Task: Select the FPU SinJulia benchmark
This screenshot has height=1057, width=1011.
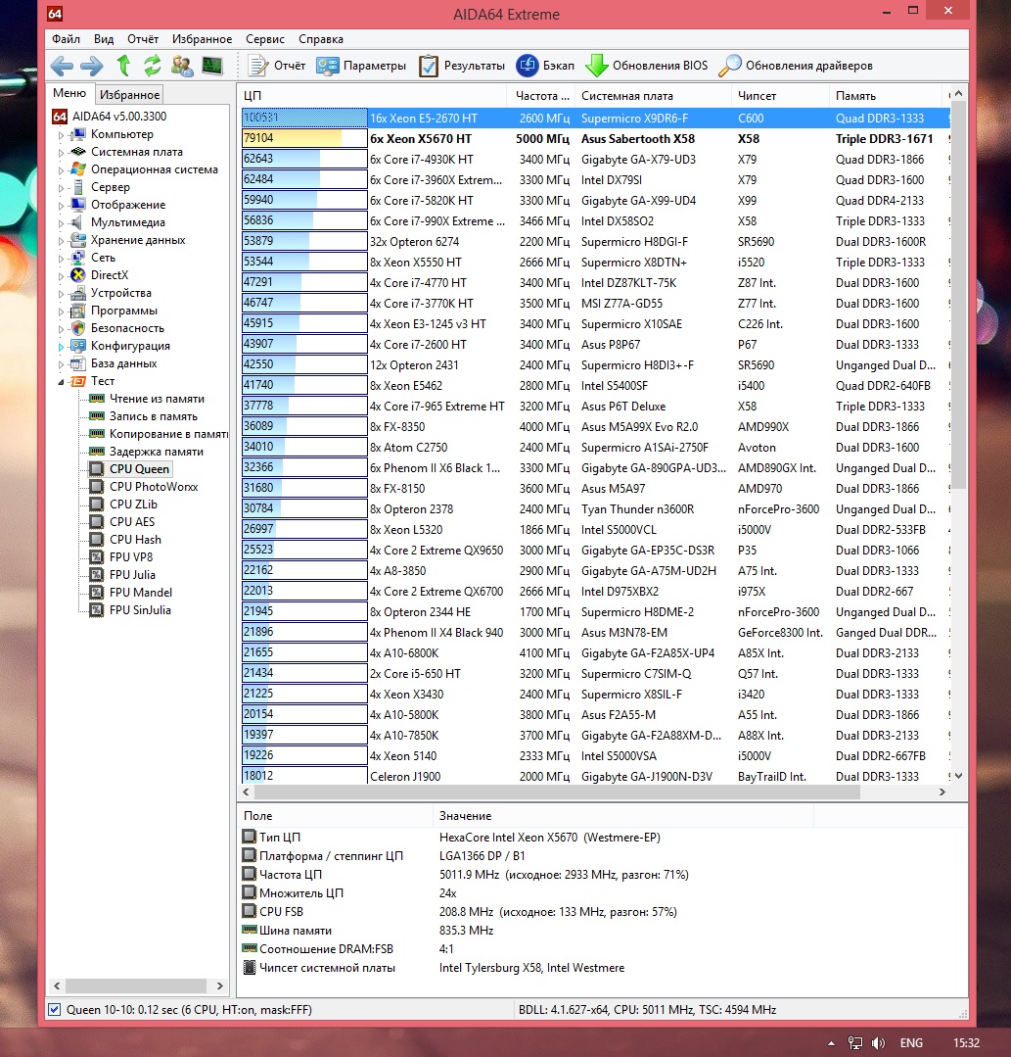Action: (x=140, y=609)
